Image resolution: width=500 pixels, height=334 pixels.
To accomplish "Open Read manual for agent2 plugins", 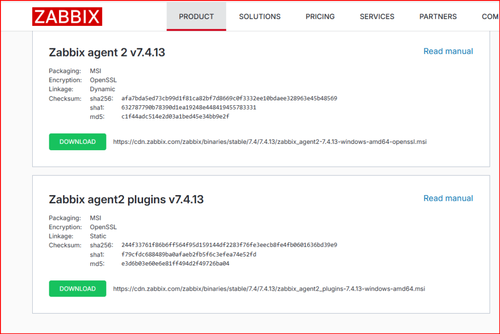I will click(x=448, y=198).
